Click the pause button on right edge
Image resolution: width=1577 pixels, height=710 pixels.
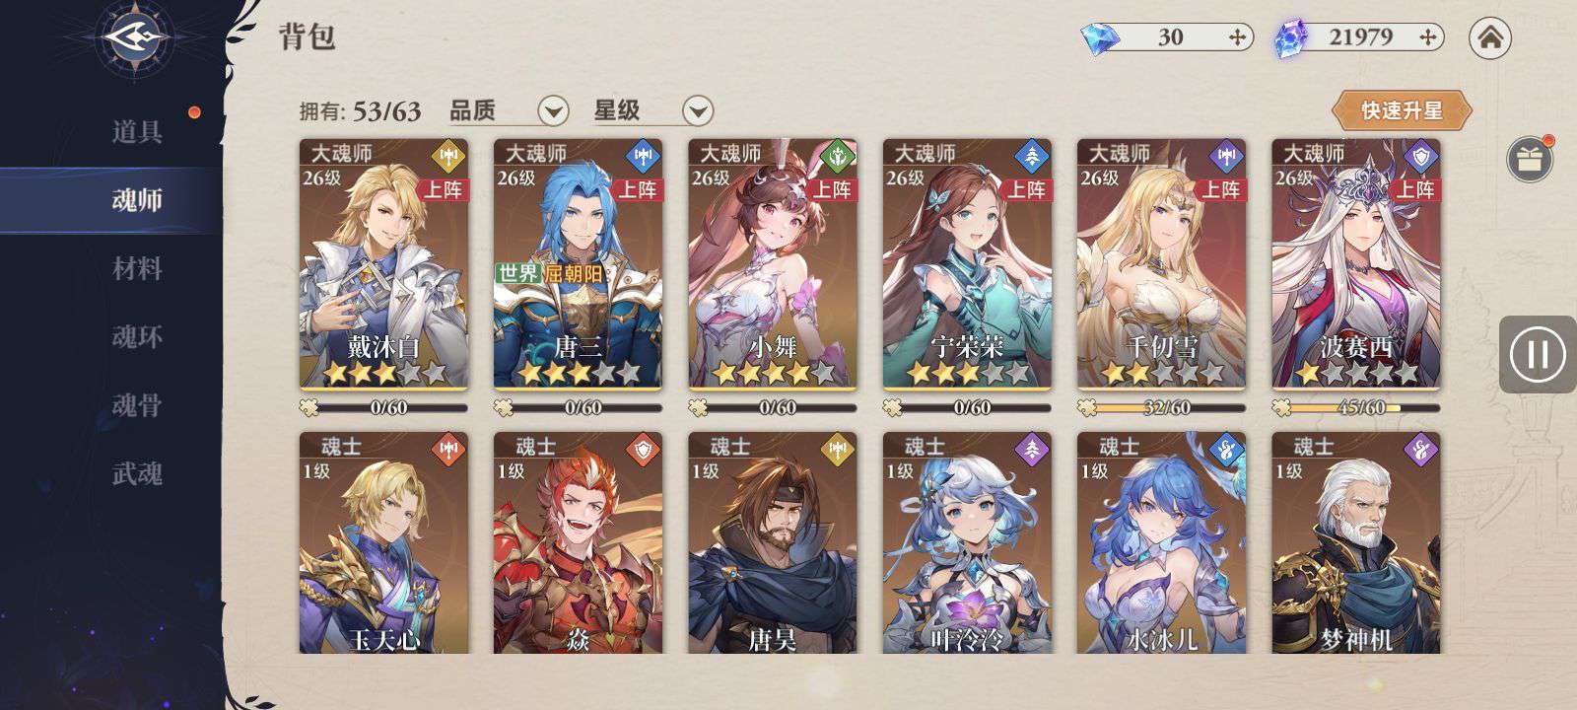(x=1538, y=354)
